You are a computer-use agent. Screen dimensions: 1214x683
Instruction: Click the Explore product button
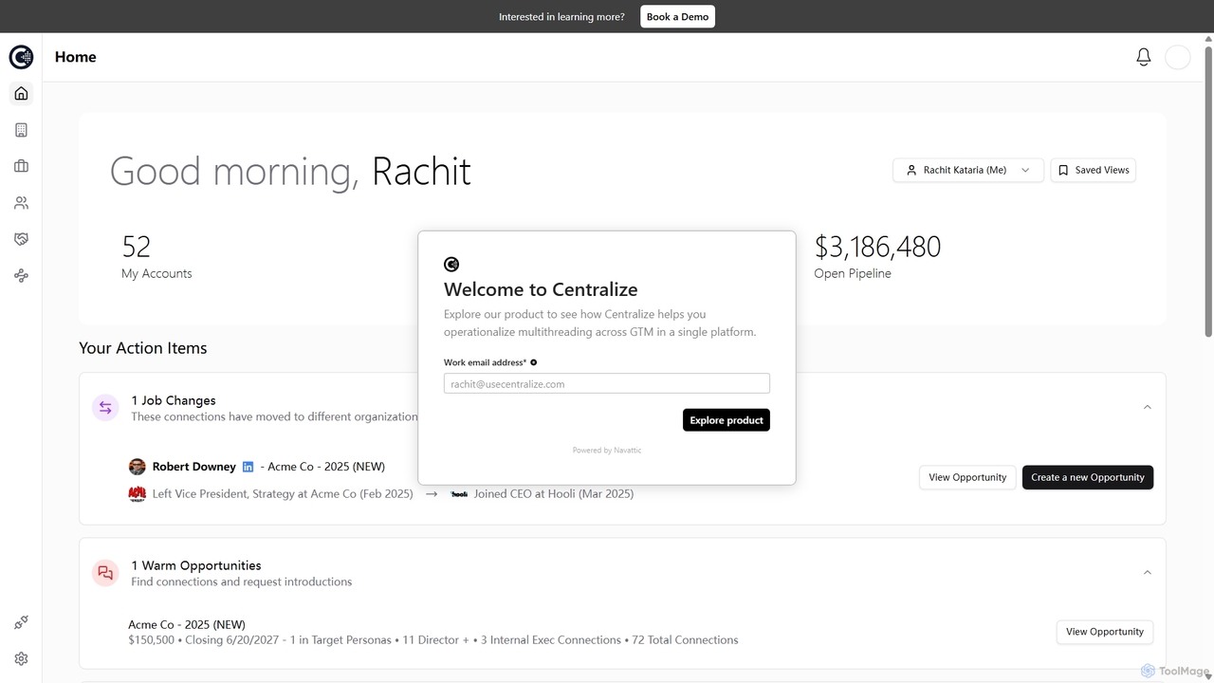point(727,420)
